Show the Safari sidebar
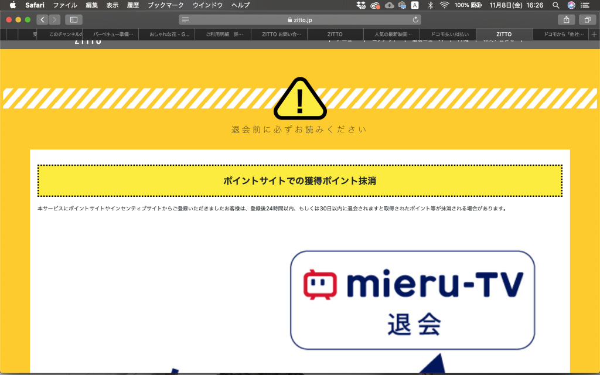Image resolution: width=600 pixels, height=375 pixels. (x=74, y=19)
